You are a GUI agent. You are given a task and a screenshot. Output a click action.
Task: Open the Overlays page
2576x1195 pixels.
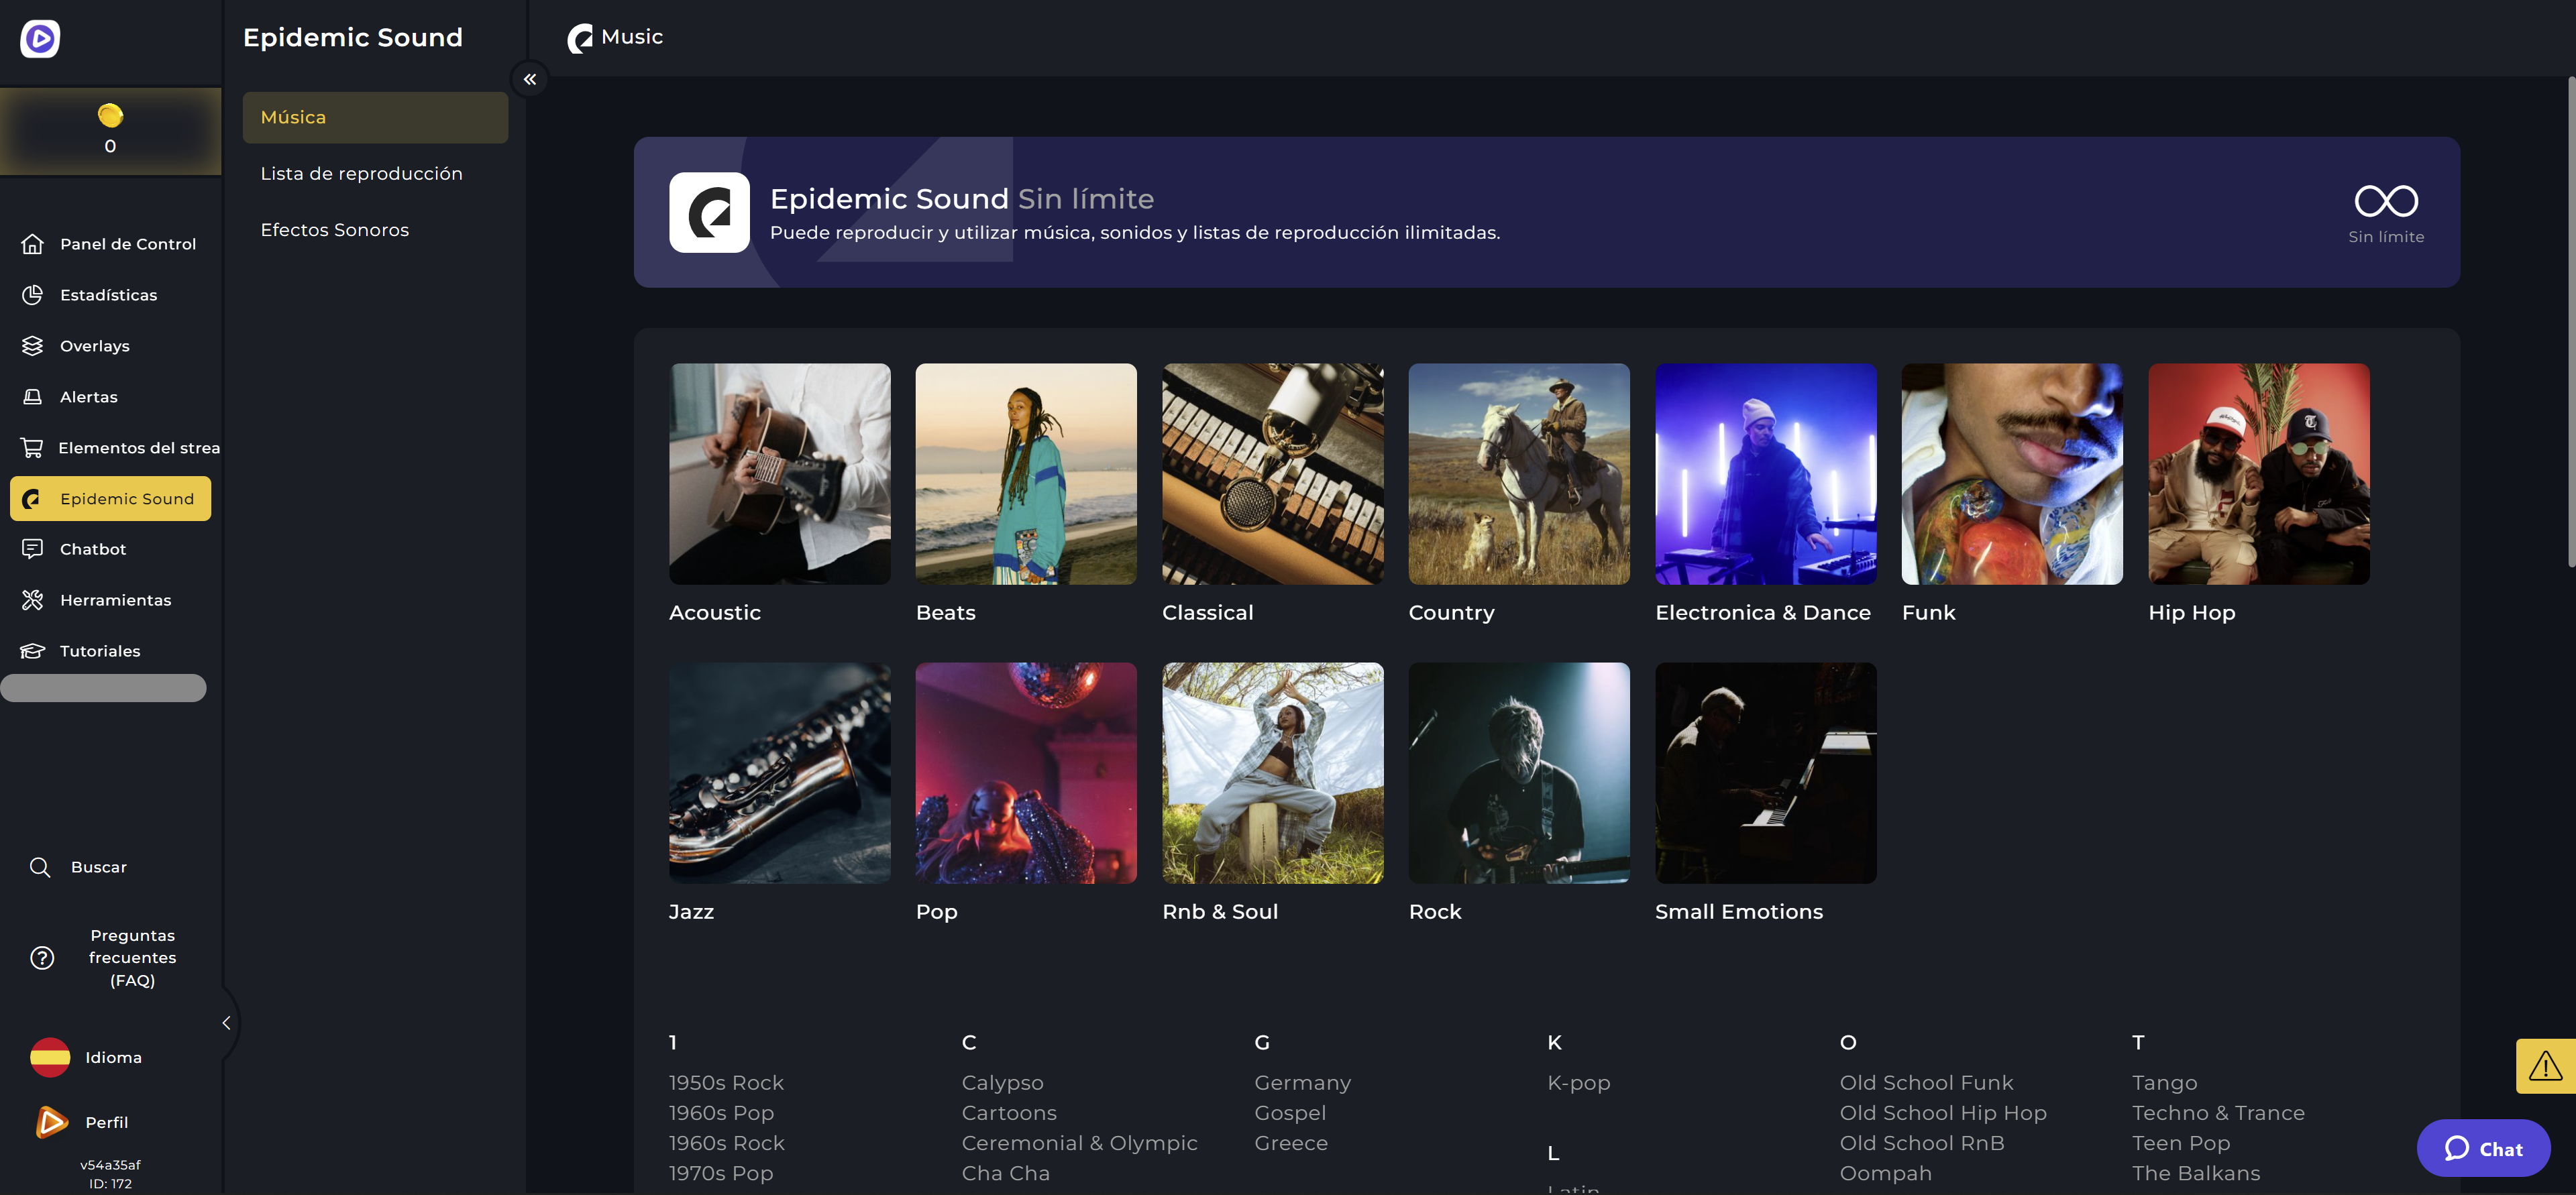[x=95, y=346]
